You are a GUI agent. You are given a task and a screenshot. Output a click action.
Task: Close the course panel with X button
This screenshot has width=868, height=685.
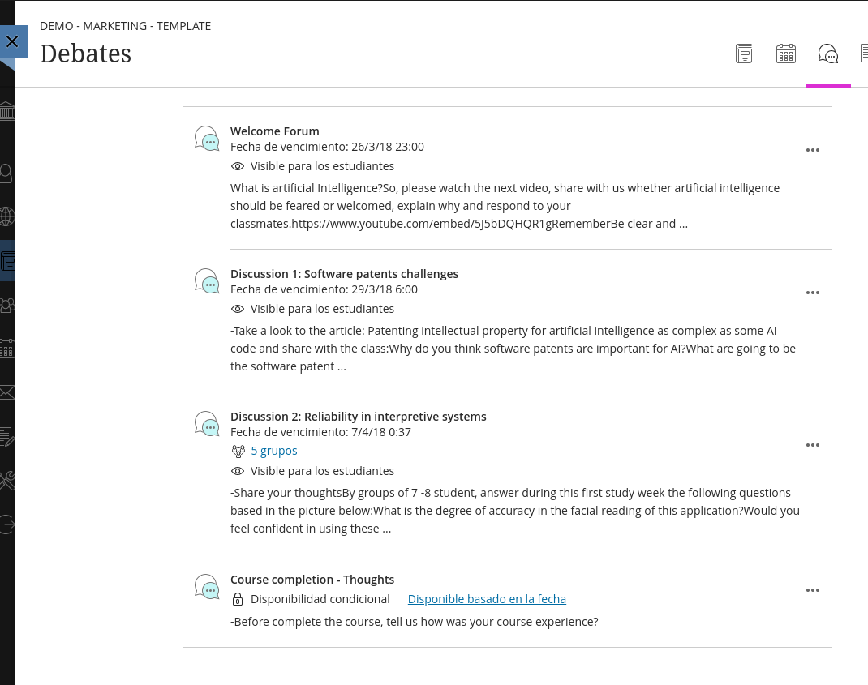coord(13,41)
